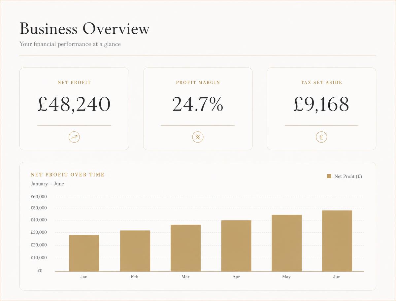
Task: Click the percent icon under Profit Margin
Action: click(198, 137)
